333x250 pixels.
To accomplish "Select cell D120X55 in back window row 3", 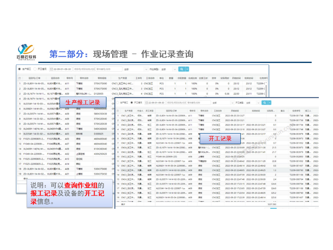I will [98, 94].
